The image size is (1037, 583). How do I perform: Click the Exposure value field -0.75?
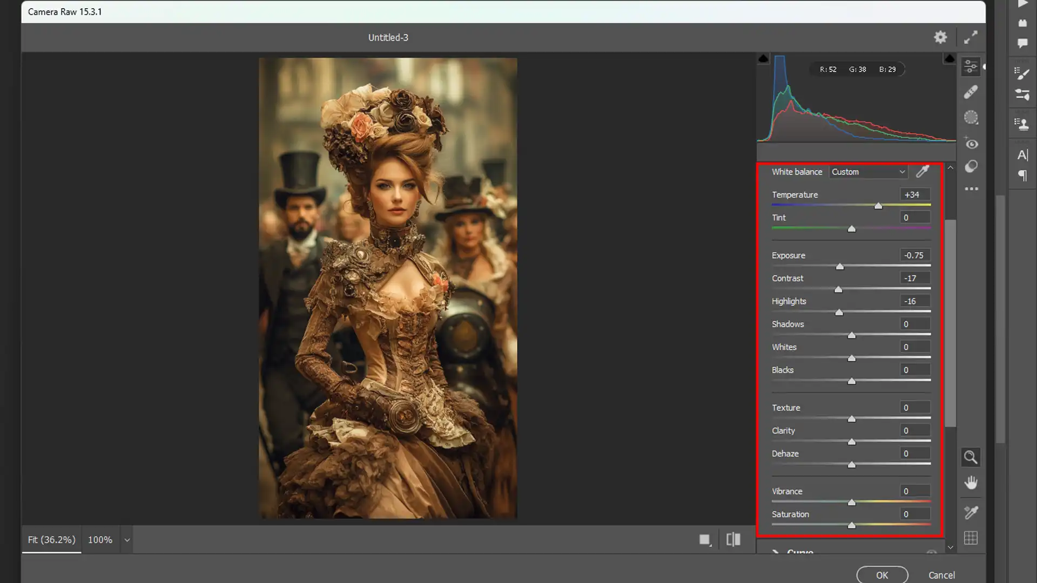point(915,255)
